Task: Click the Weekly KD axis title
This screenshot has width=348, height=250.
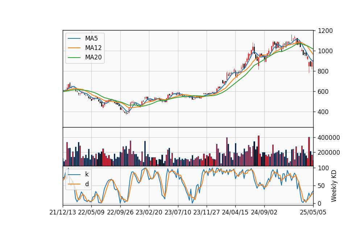Action: (x=334, y=186)
